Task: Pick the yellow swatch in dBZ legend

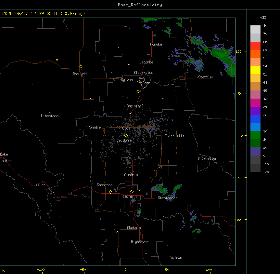Action: click(255, 70)
